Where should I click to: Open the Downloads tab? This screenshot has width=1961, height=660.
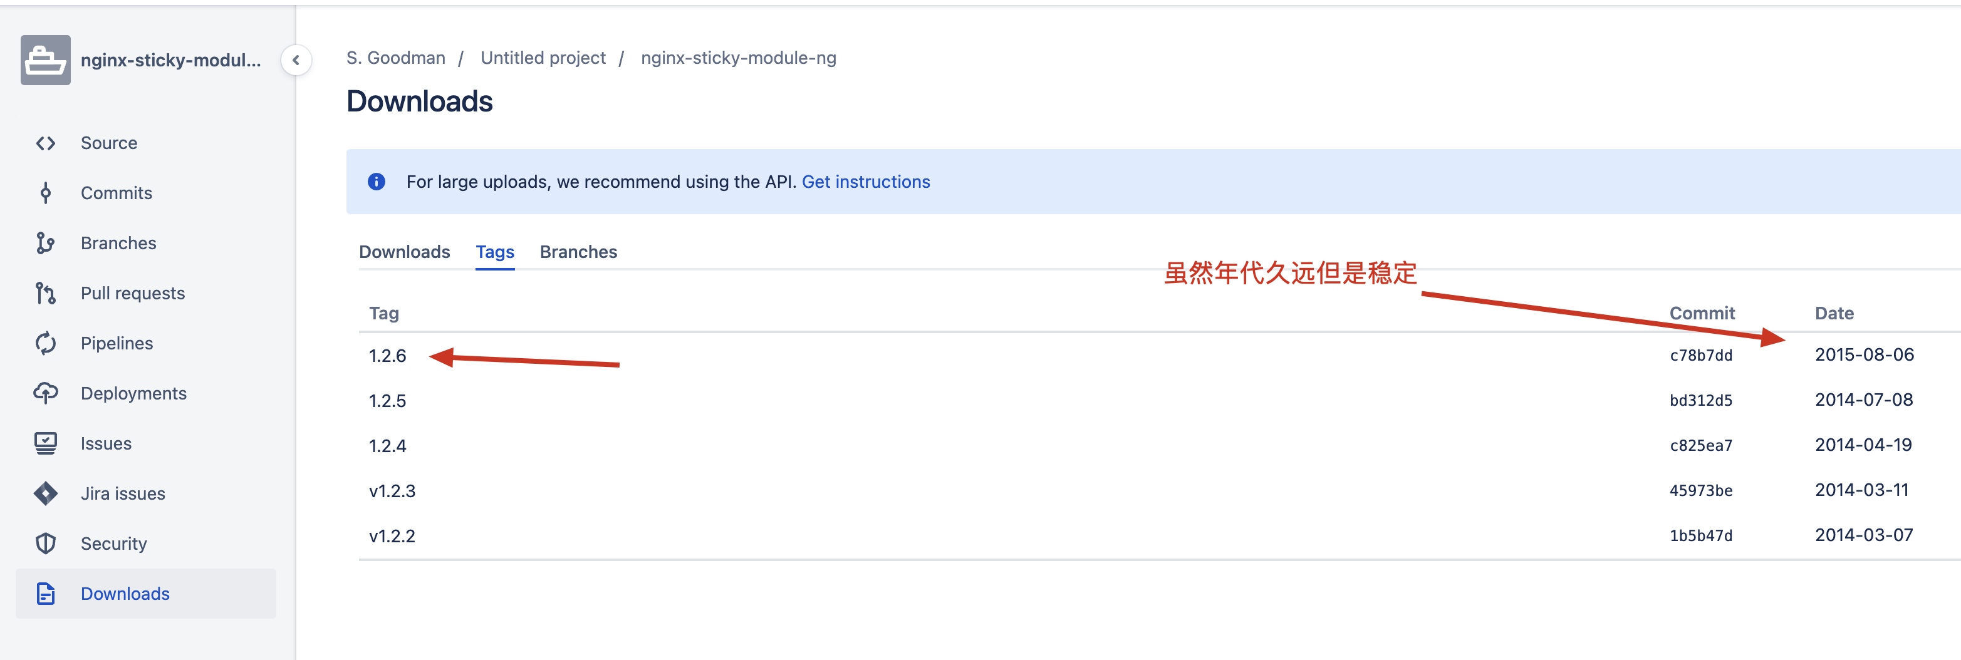[404, 251]
